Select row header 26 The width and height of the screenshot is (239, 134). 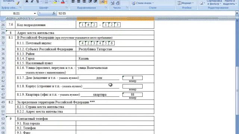pos(3,25)
